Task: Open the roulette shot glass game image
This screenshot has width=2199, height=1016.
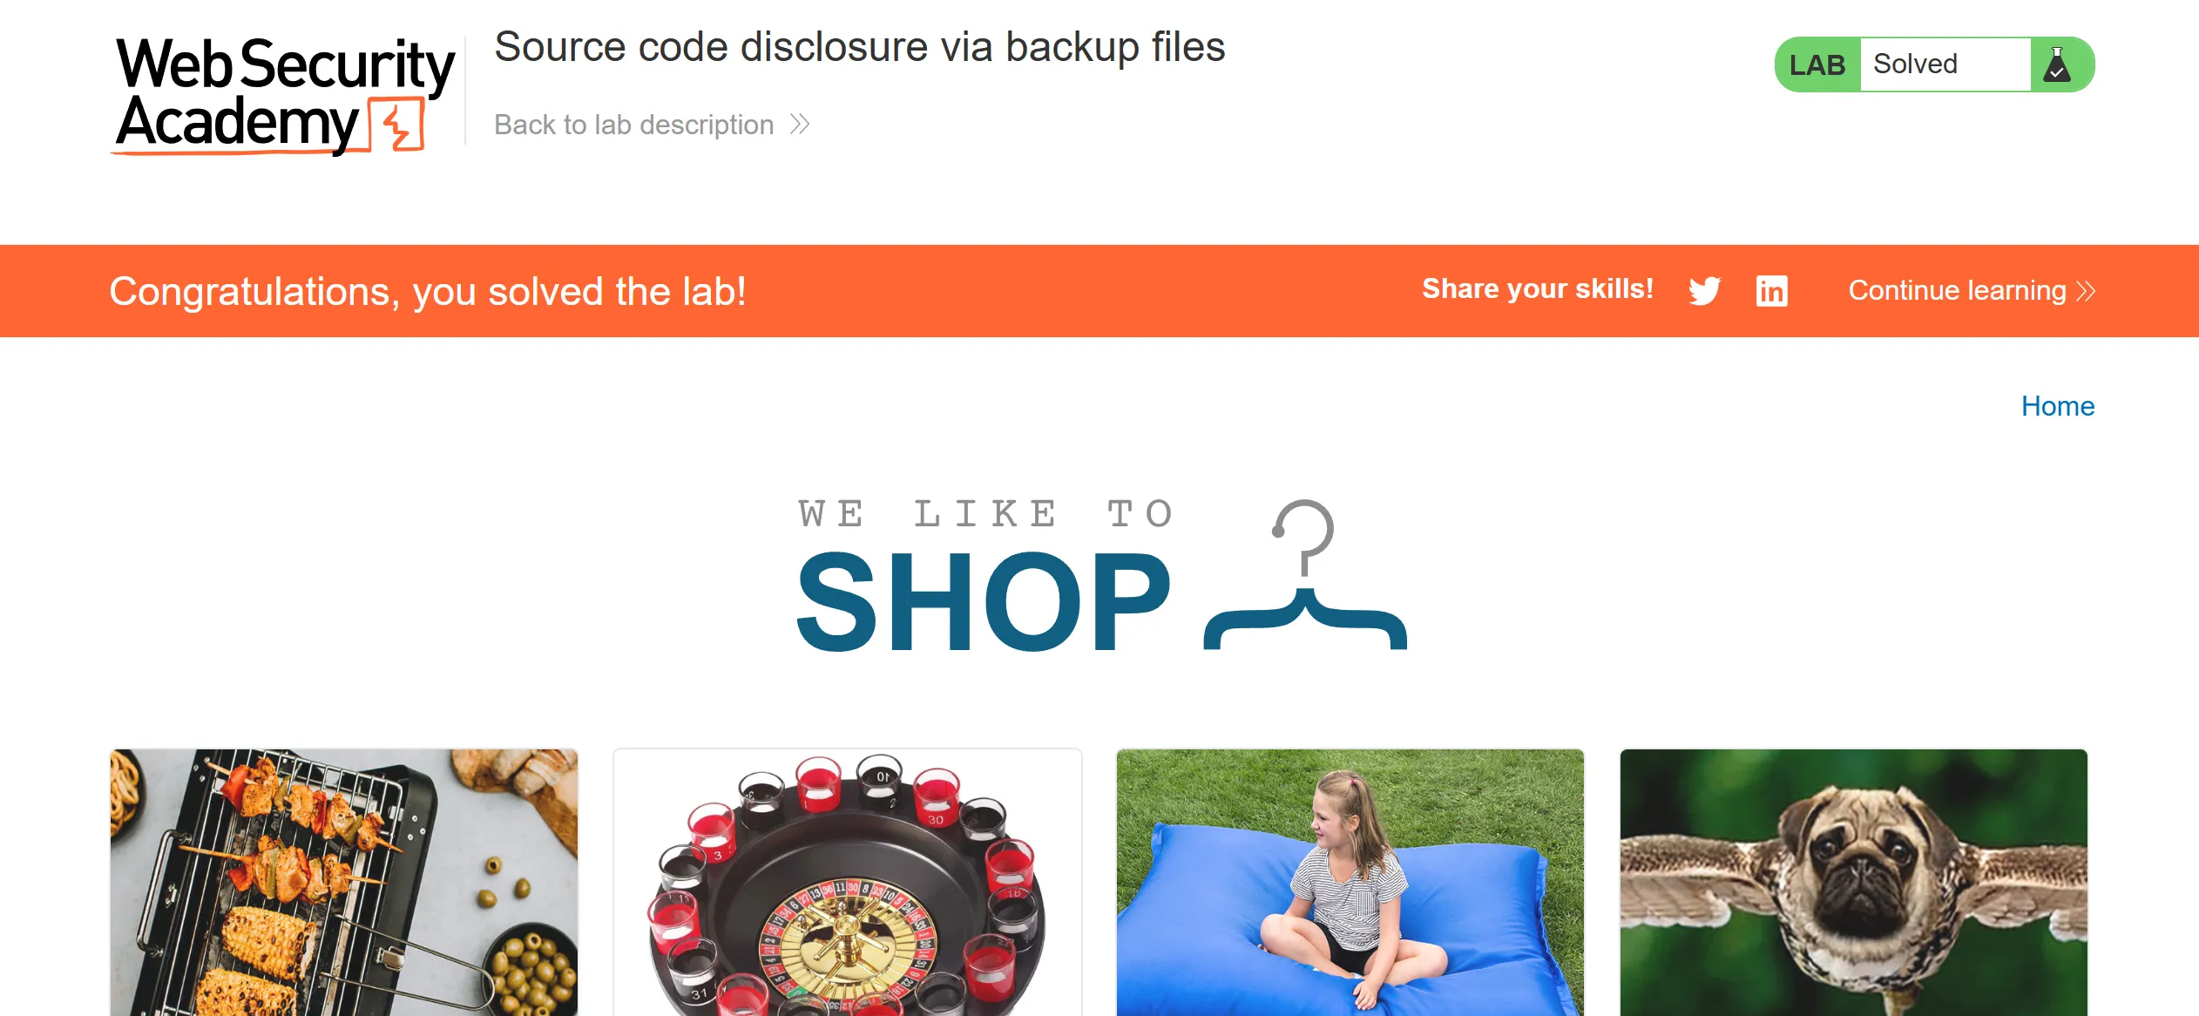Action: pyautogui.click(x=848, y=882)
